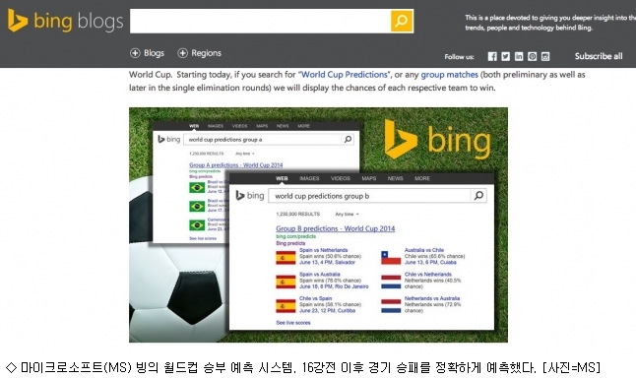
Task: Click the Subscribe all button
Action: 599,56
